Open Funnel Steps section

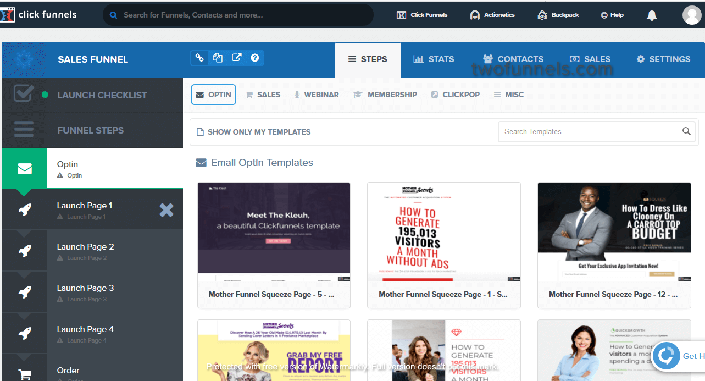(x=91, y=130)
